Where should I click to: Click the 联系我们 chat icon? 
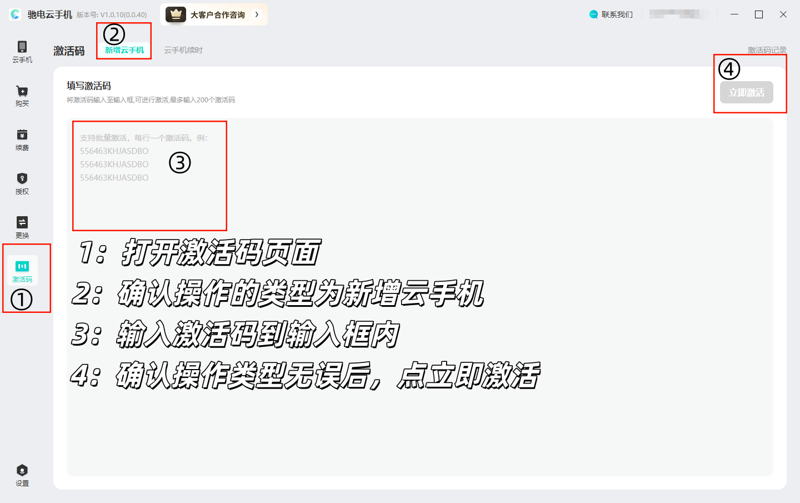click(x=593, y=14)
